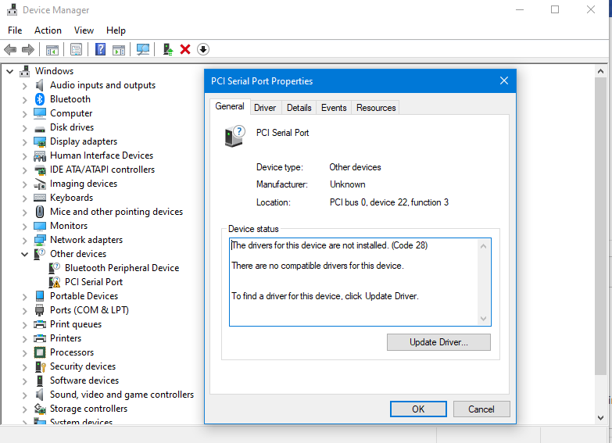
Task: Show or hide console tree toolbar icon
Action: 52,49
